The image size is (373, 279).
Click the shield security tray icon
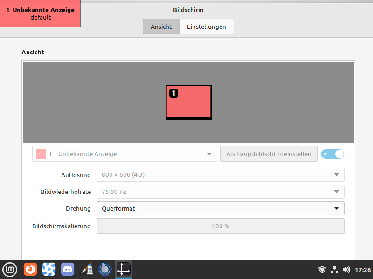pyautogui.click(x=322, y=270)
